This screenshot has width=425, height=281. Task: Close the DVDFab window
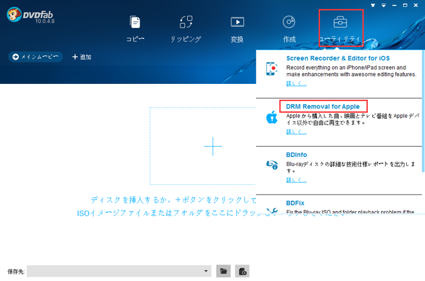pos(416,5)
